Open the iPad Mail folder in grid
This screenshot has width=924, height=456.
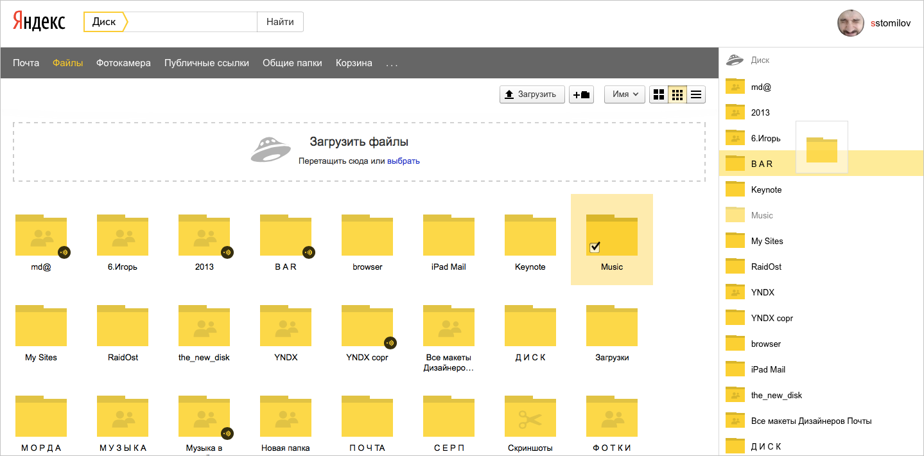tap(449, 236)
